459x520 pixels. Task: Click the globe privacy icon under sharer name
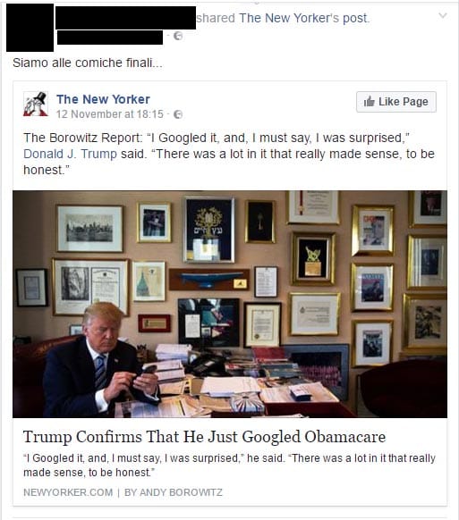[178, 36]
